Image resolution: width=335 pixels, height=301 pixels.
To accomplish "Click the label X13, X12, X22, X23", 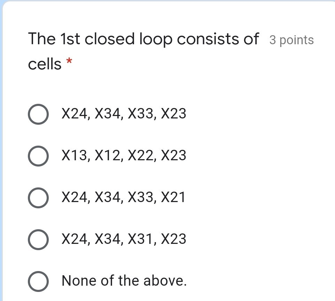I will (124, 155).
